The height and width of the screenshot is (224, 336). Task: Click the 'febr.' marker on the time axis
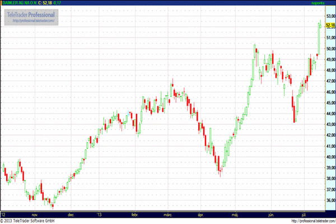134,214
